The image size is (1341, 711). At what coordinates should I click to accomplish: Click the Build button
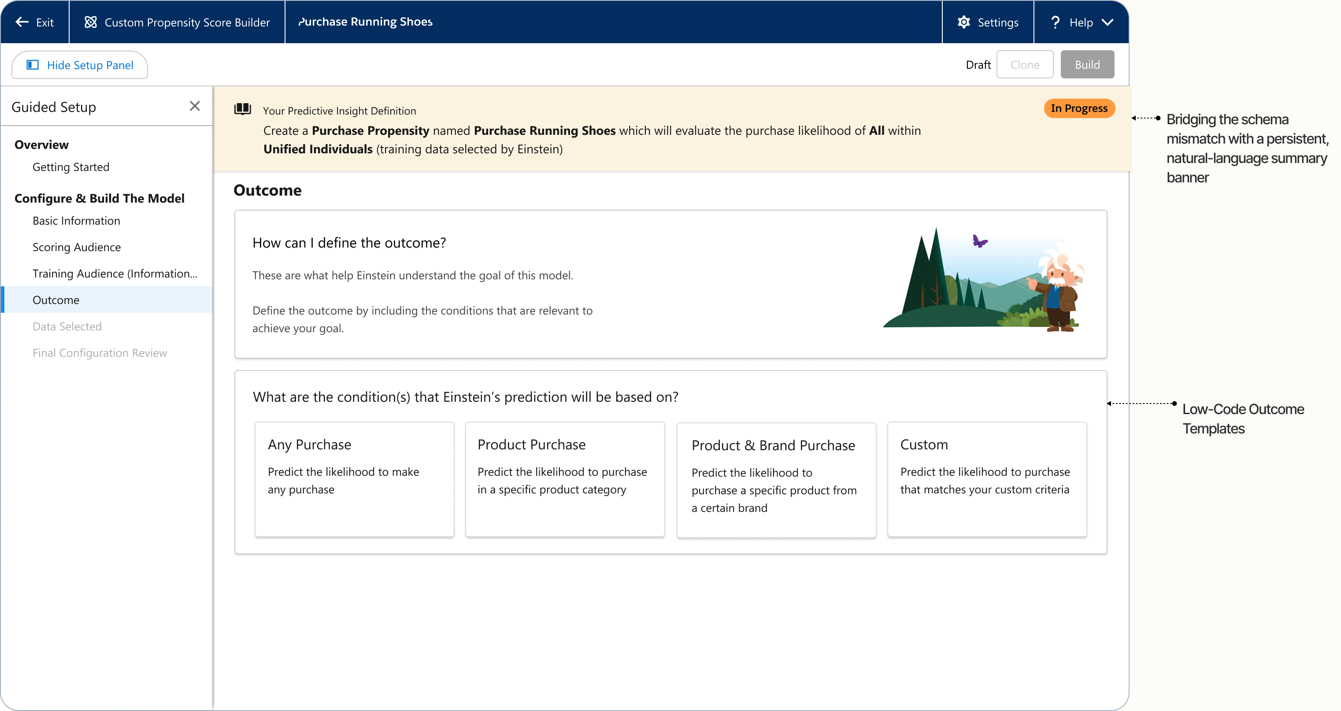point(1087,65)
